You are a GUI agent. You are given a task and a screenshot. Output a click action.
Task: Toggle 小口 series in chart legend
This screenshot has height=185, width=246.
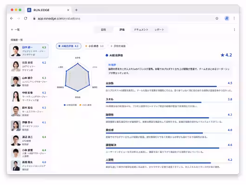coord(85,105)
